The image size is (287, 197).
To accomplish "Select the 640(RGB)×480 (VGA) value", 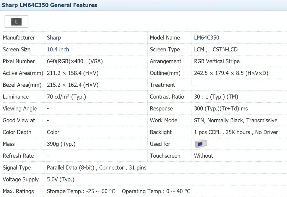I will [x=75, y=61].
